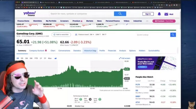Image resolution: width=196 pixels, height=109 pixels.
Task: Open chart type indicator icon
Action: 55,58
